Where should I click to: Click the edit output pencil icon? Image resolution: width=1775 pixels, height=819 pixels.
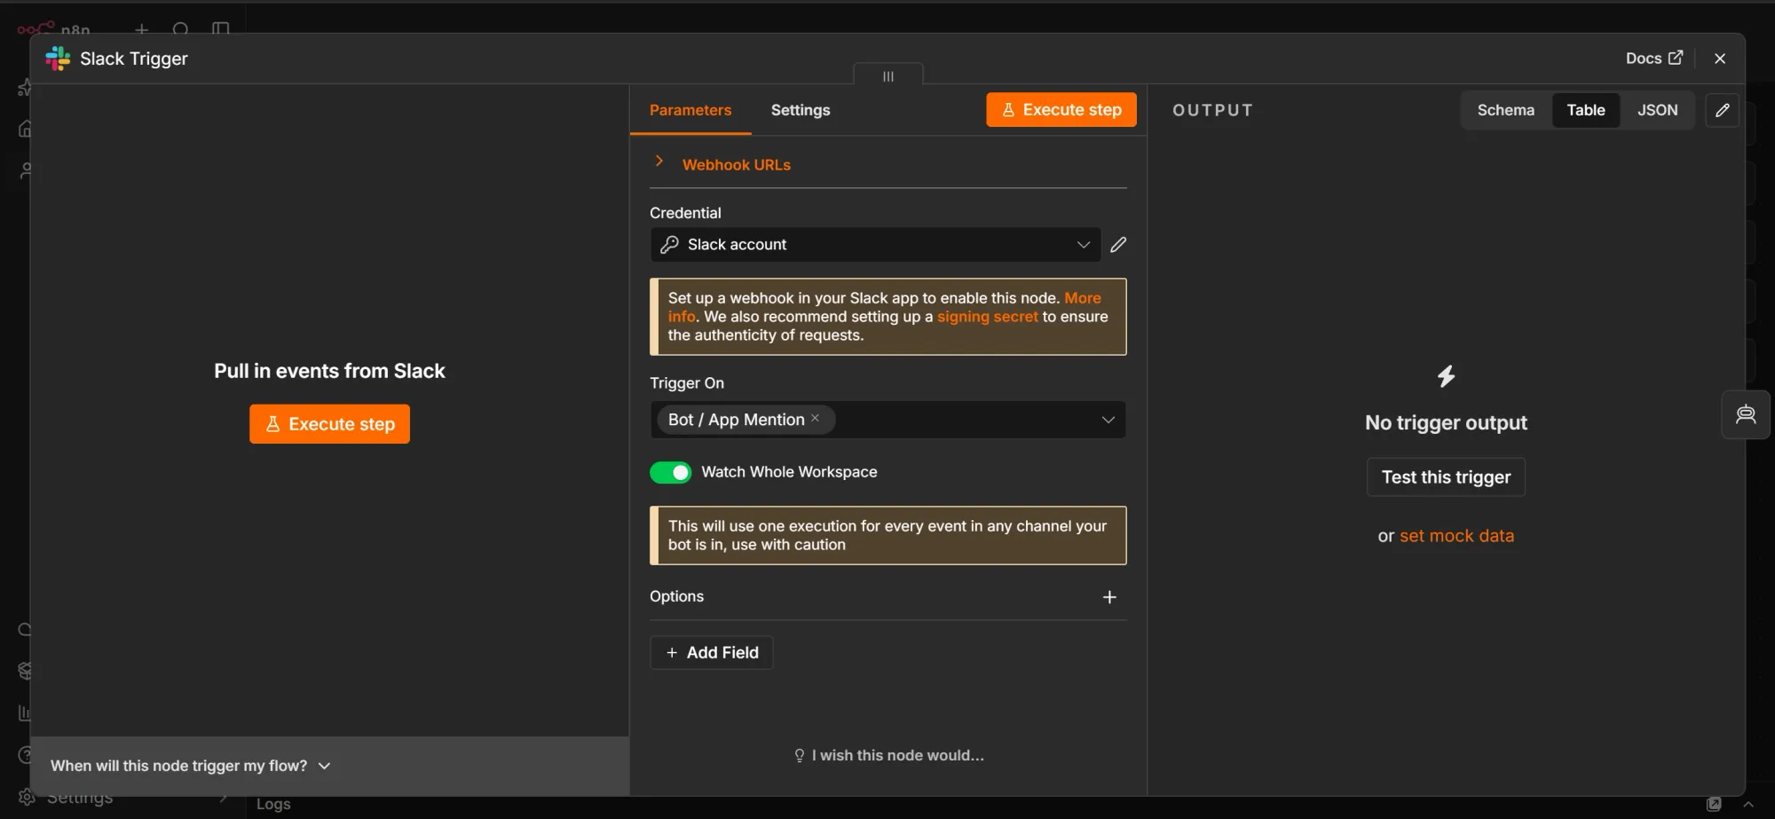pos(1722,110)
